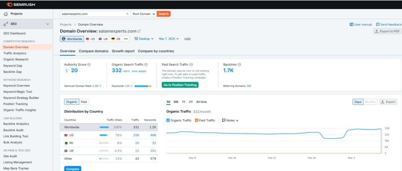Click the Backlinks info icon
This screenshot has height=171, width=402.
[x=239, y=65]
